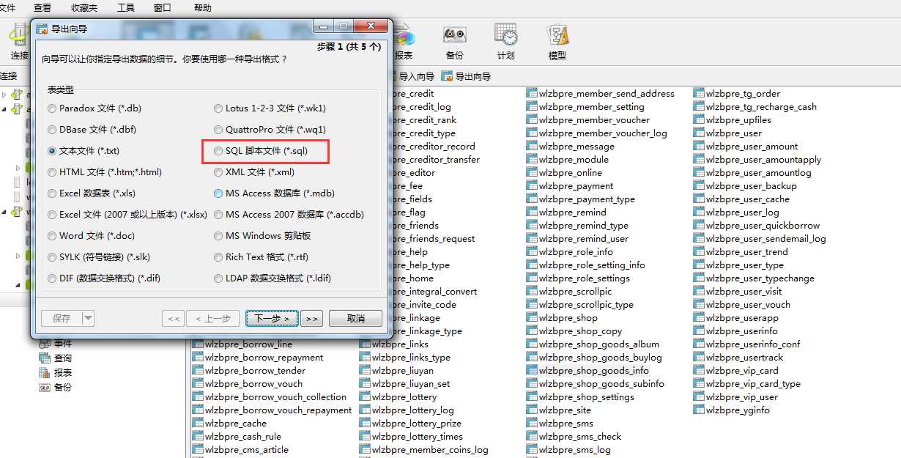The width and height of the screenshot is (901, 458).
Task: Select 事件 events node in connection tree
Action: pos(56,344)
